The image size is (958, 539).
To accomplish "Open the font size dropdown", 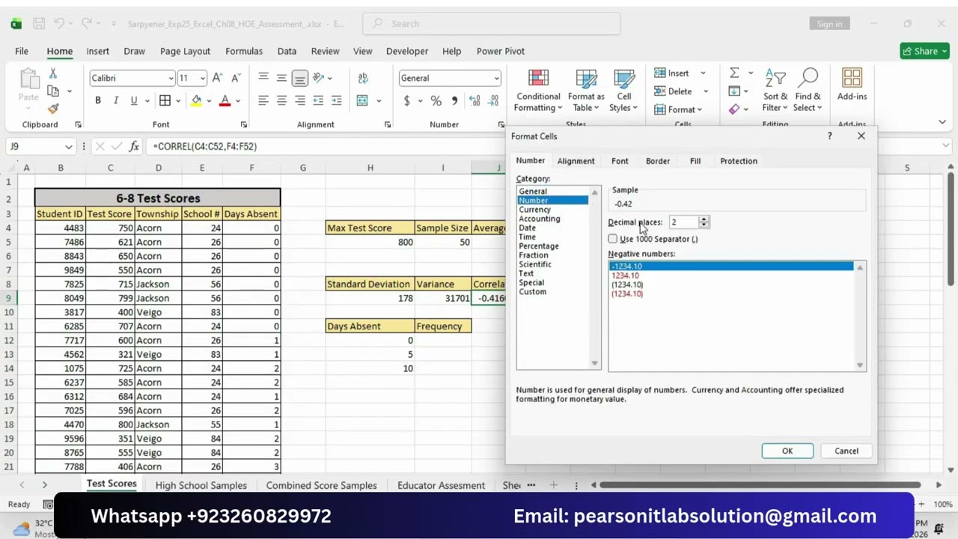I will point(202,78).
